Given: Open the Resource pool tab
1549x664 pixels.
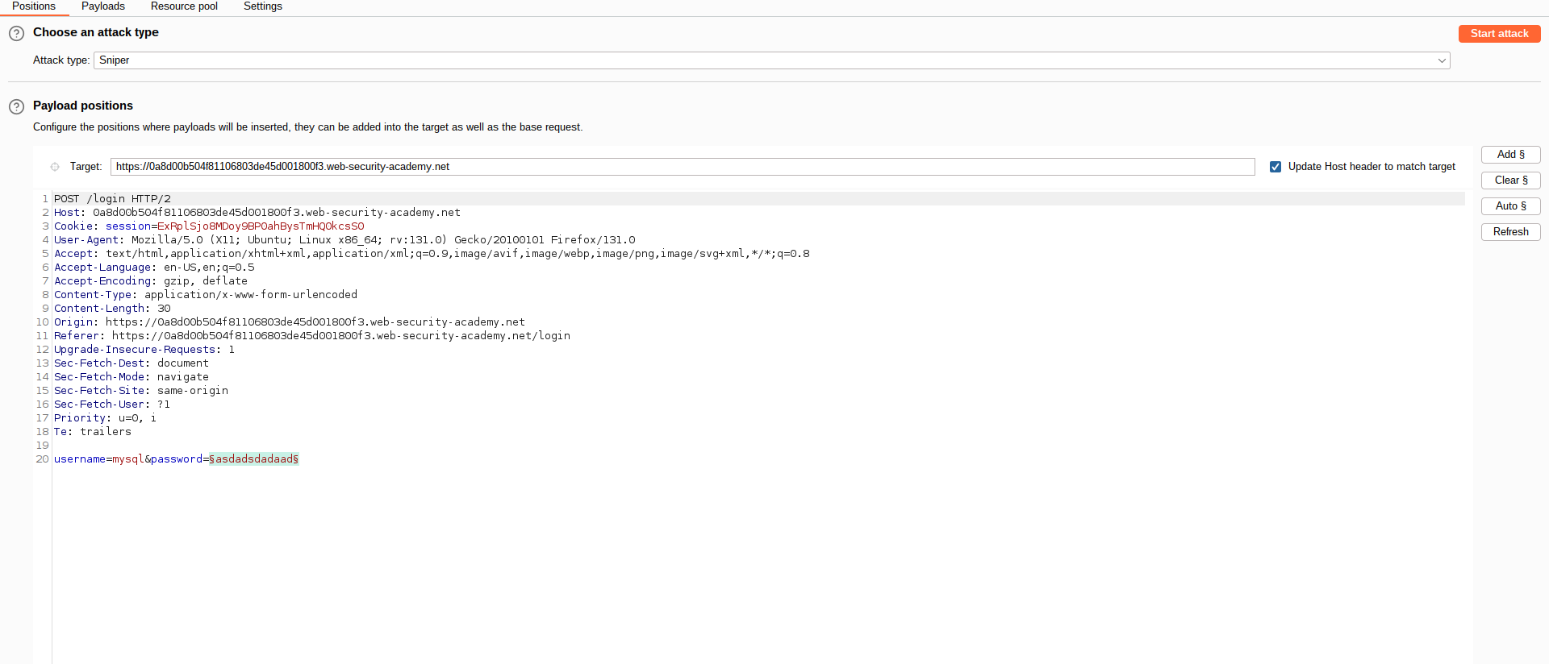Looking at the screenshot, I should (x=184, y=6).
